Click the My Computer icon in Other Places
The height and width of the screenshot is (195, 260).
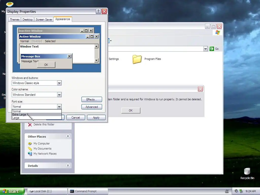30,143
